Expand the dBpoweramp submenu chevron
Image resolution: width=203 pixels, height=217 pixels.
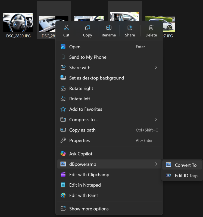coord(156,164)
